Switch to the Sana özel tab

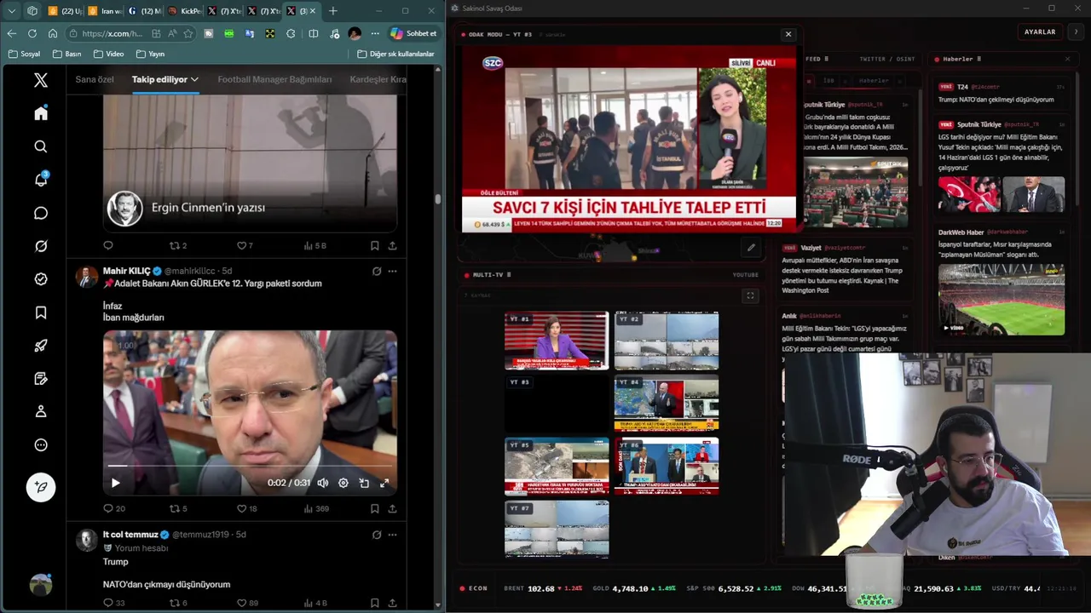click(x=95, y=79)
